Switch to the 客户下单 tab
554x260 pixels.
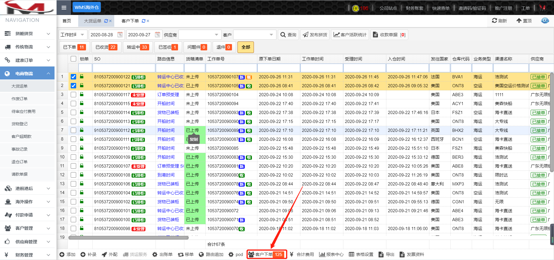tap(130, 21)
